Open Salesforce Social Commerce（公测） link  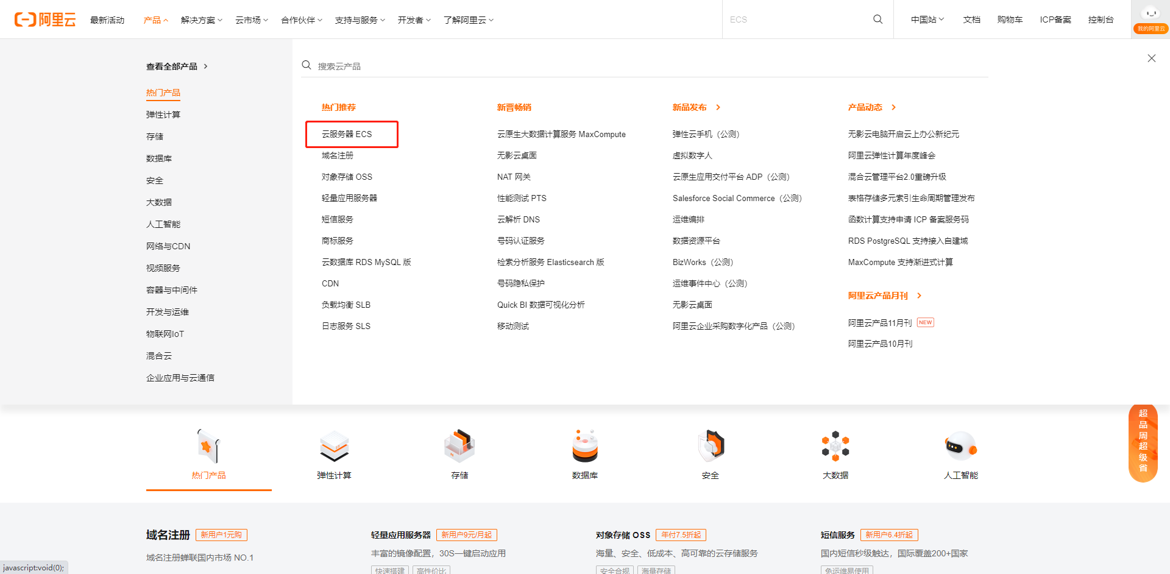[x=737, y=198]
